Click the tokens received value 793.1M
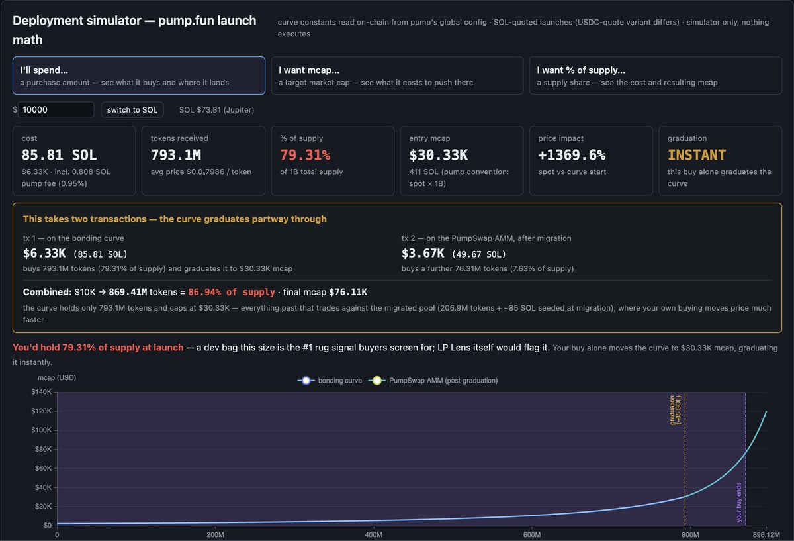794x541 pixels. coord(175,156)
